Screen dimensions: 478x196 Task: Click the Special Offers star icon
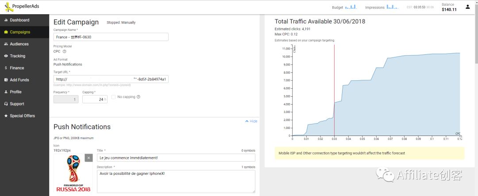click(6, 116)
